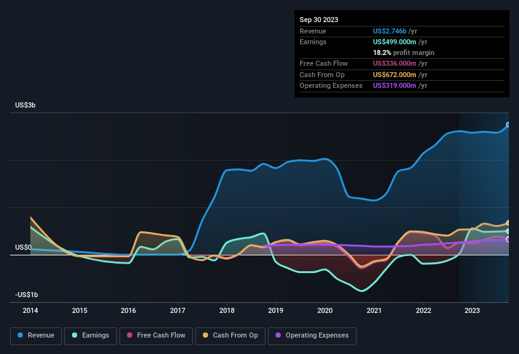Viewport: 519px width, 354px height.
Task: Click the Earnings row label in tooltip
Action: point(313,42)
